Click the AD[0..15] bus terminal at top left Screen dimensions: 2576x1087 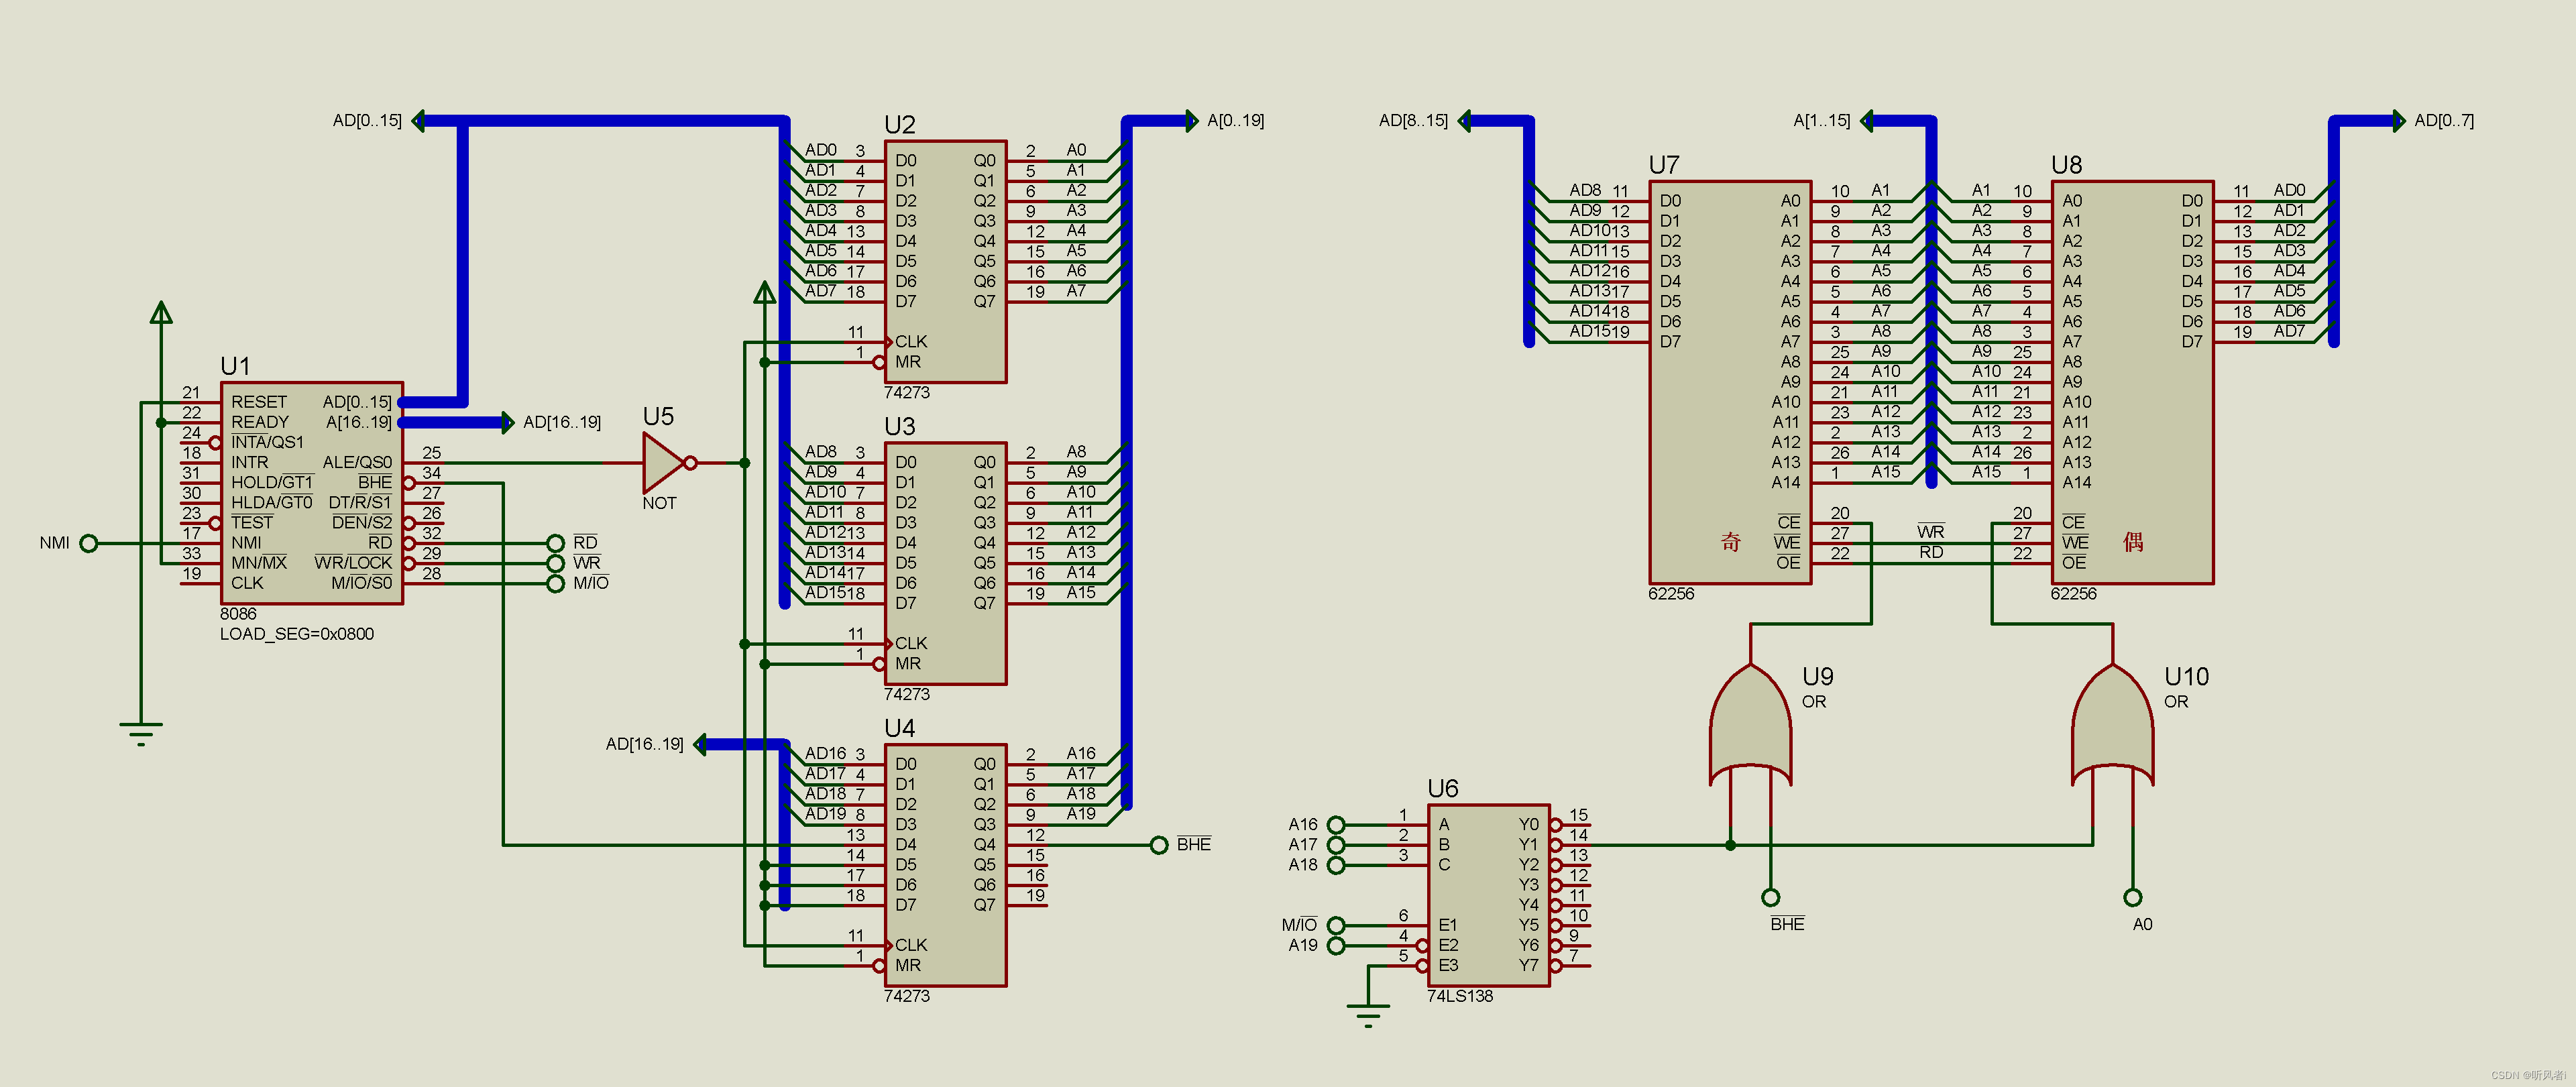(418, 121)
